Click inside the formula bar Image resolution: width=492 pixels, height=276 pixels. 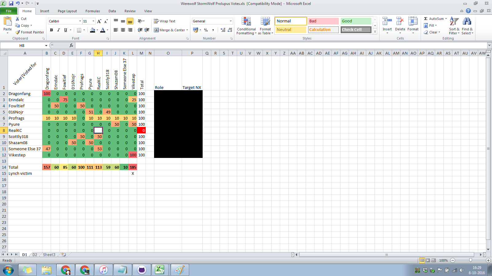281,45
